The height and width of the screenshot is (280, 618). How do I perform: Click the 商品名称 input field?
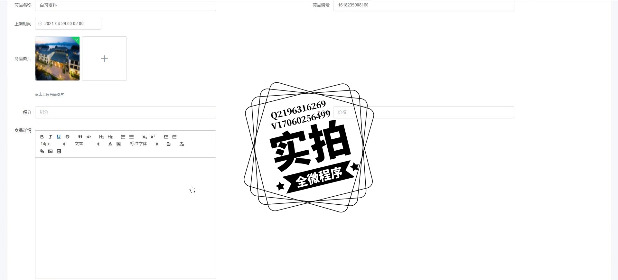click(x=126, y=5)
